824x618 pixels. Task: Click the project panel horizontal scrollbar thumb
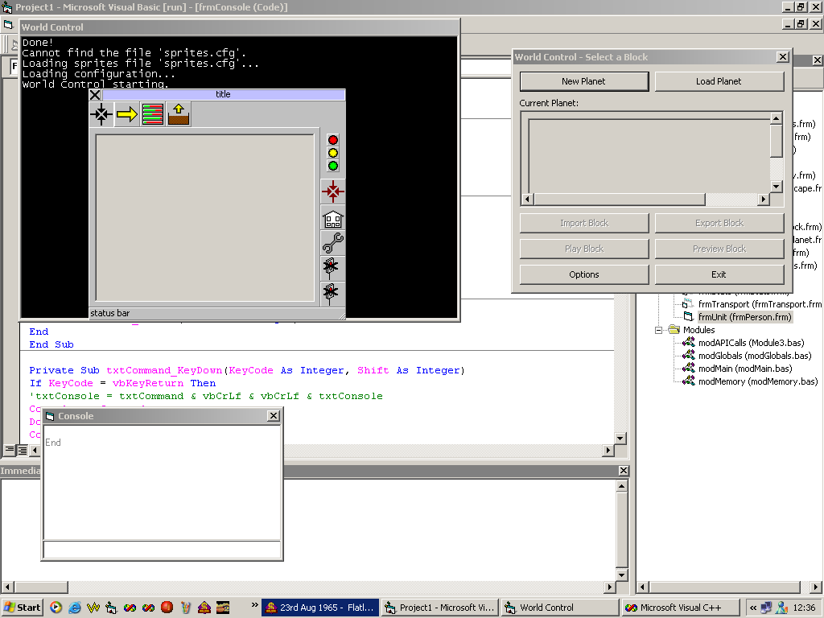725,587
